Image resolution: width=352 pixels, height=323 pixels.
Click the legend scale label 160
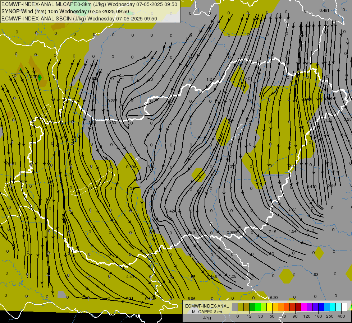coord(318,316)
